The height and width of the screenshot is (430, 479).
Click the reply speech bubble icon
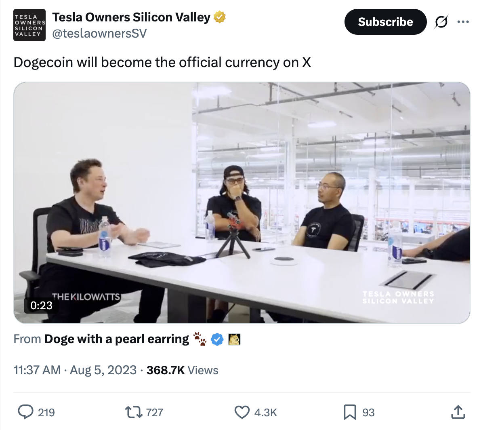coord(26,412)
